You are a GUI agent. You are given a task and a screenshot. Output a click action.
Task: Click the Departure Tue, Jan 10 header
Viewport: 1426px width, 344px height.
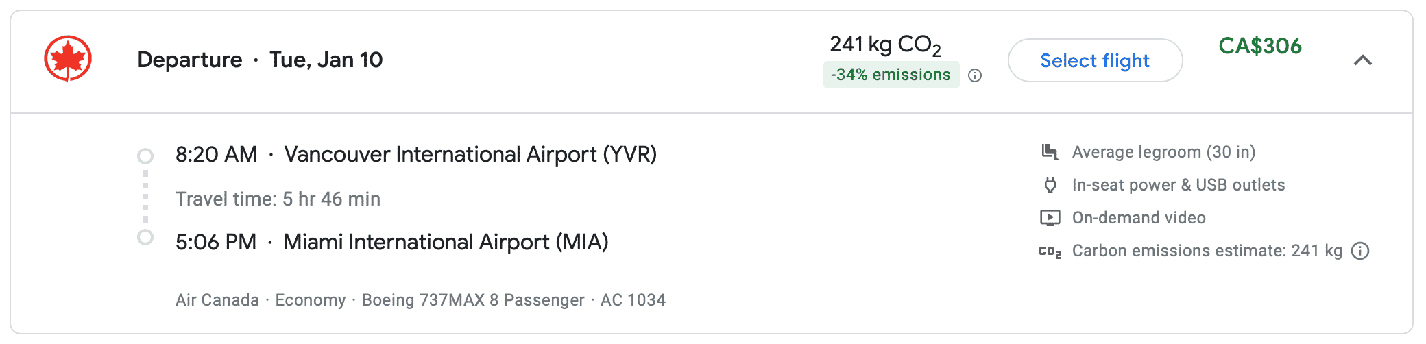[260, 60]
